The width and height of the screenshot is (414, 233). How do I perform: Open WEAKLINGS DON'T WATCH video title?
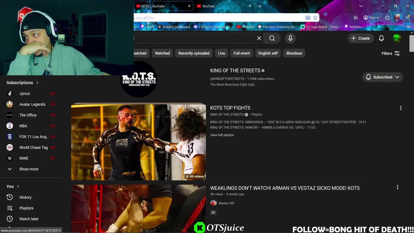285,188
